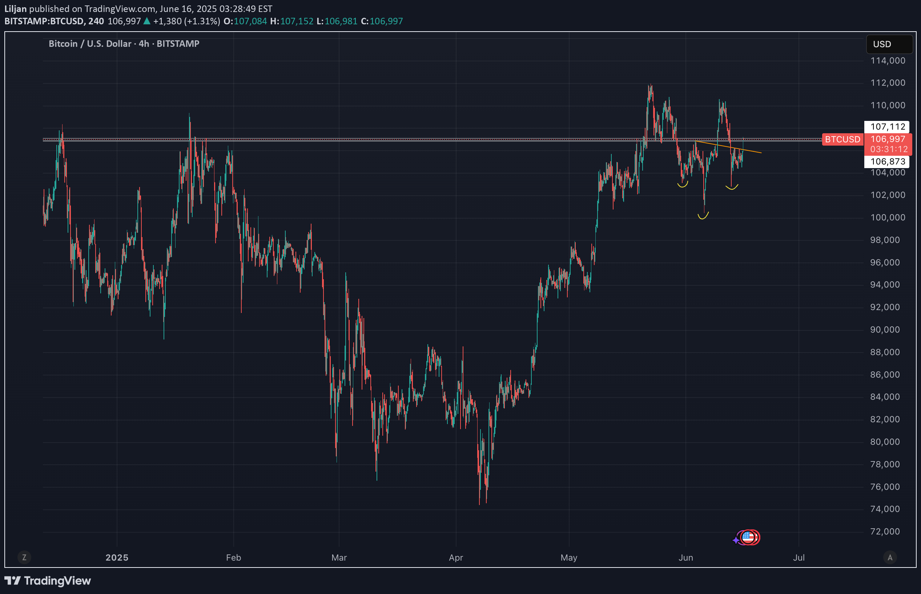Viewport: 921px width, 594px height.
Task: Click the green up-arrow next to the price change
Action: [147, 21]
